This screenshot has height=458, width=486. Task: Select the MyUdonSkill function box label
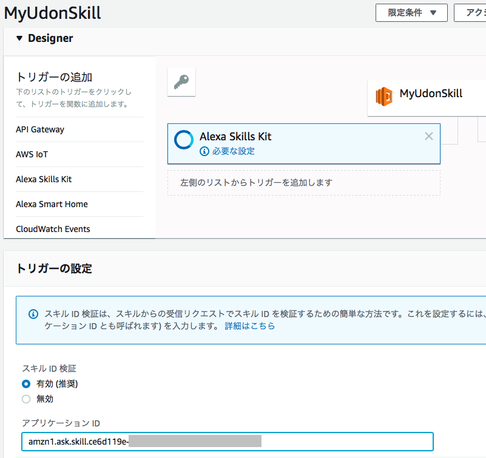(431, 94)
